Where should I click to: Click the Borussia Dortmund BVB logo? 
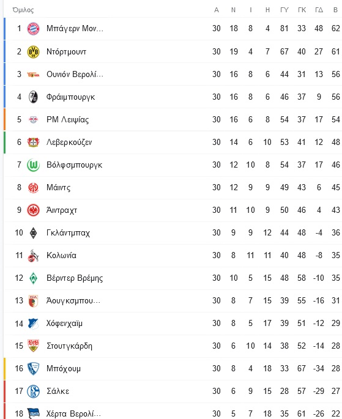tap(34, 51)
